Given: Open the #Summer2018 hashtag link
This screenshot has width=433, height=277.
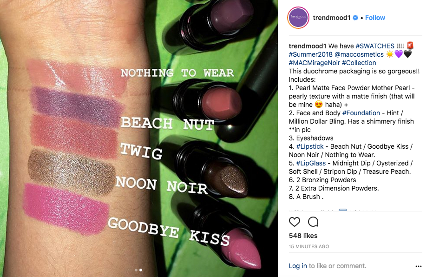Looking at the screenshot, I should [x=310, y=54].
